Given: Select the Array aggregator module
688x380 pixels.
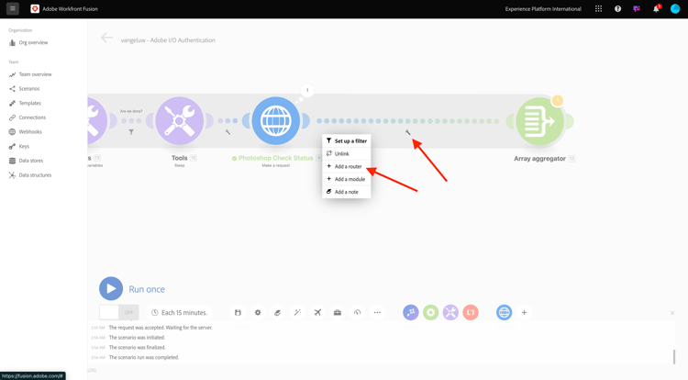Looking at the screenshot, I should tap(540, 121).
